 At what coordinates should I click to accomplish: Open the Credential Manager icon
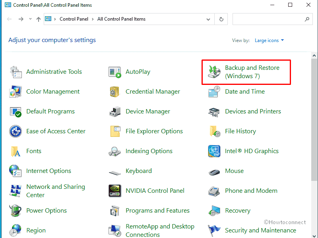pos(115,92)
